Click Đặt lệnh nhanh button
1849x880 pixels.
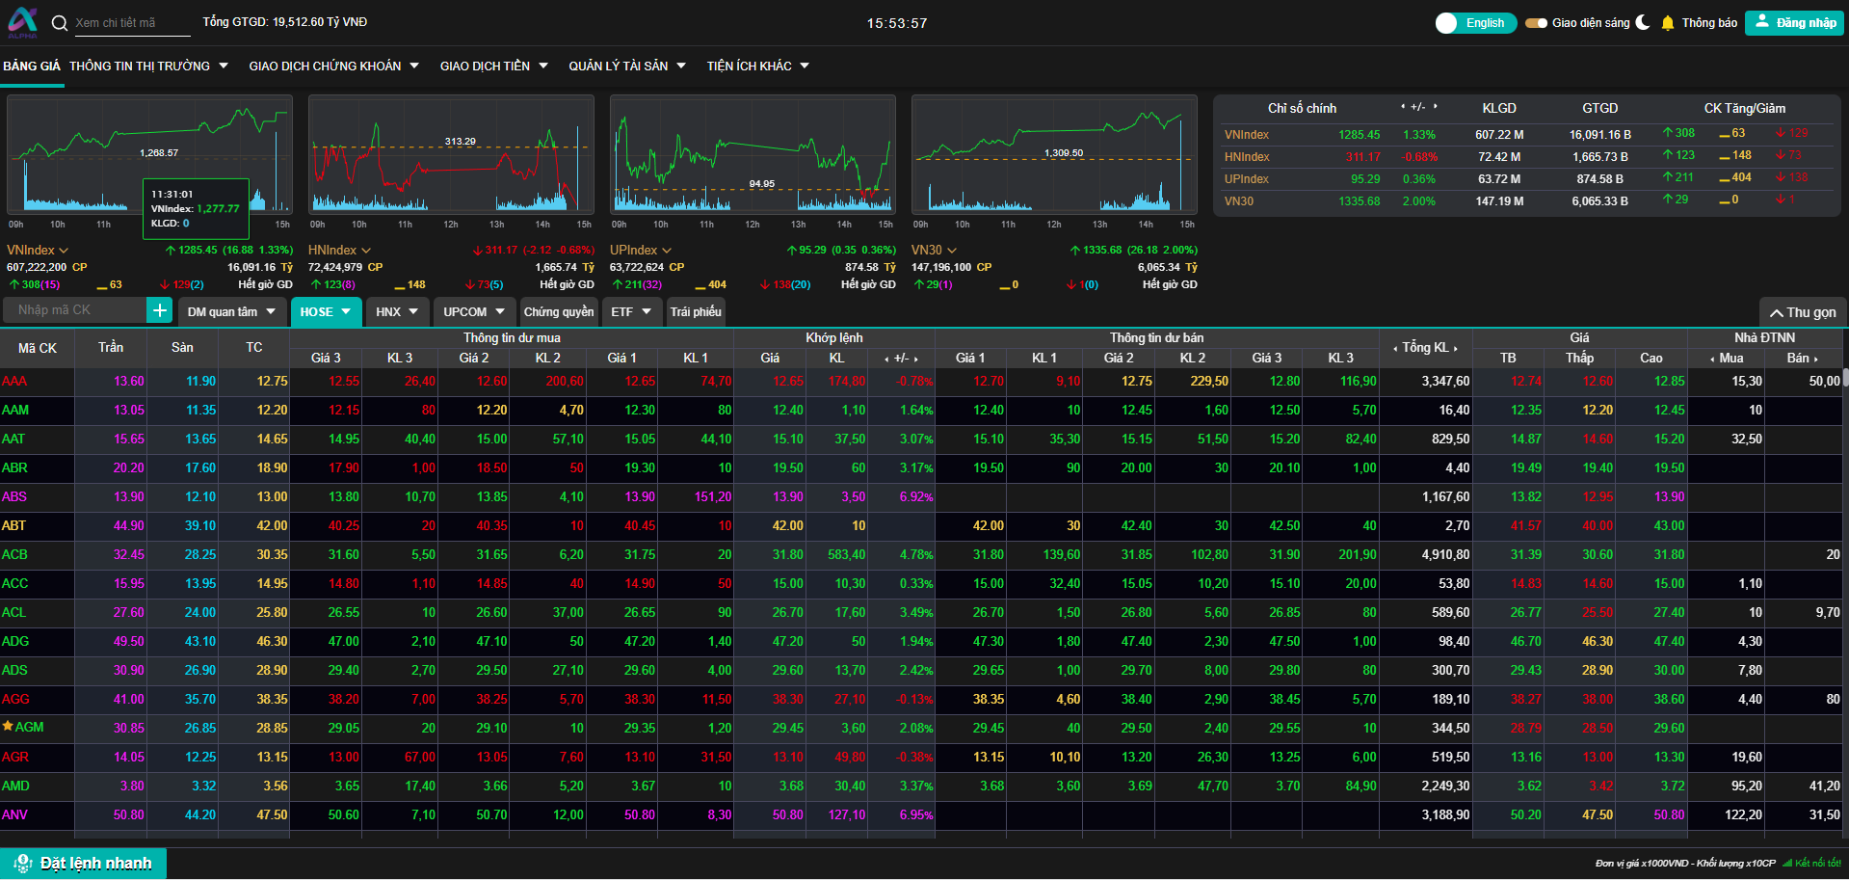(84, 864)
